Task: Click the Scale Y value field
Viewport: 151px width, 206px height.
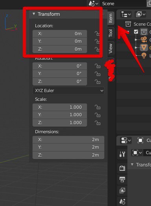Action: click(x=60, y=115)
